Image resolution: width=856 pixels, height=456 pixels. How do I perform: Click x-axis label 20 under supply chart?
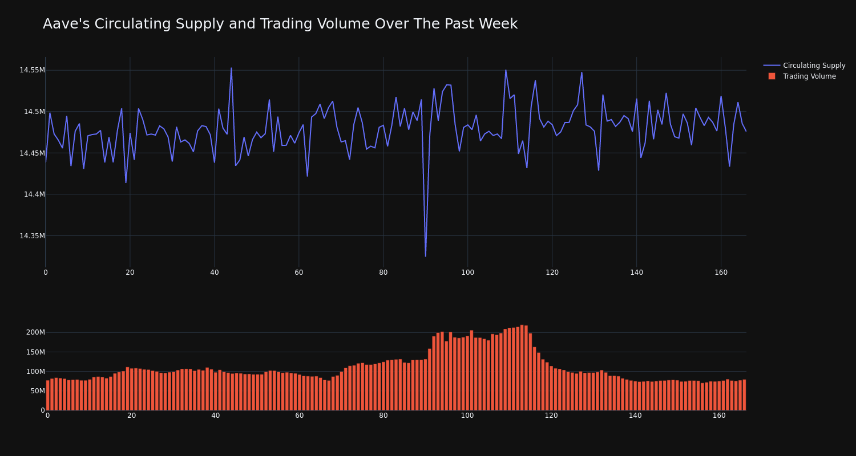(x=130, y=272)
